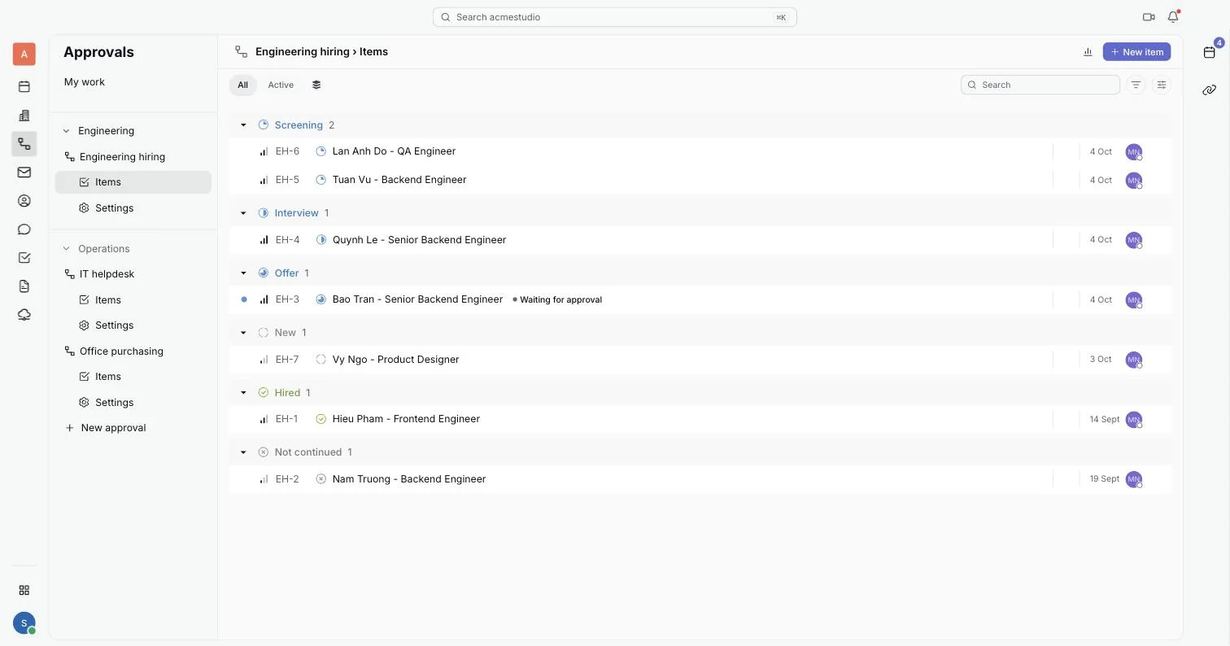Image resolution: width=1230 pixels, height=646 pixels.
Task: Open the calendar icon in left rail
Action: point(24,87)
